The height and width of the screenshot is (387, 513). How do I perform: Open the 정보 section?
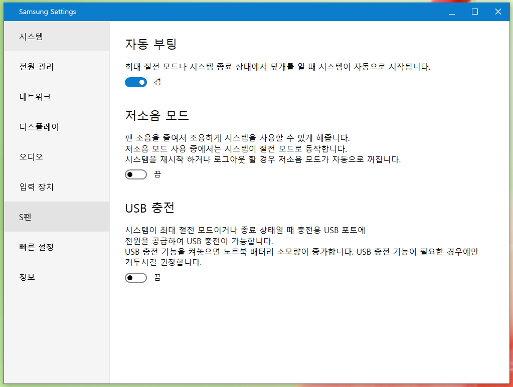coord(57,277)
